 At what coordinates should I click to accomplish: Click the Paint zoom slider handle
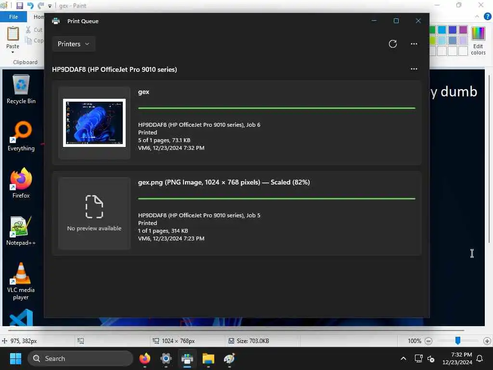458,341
